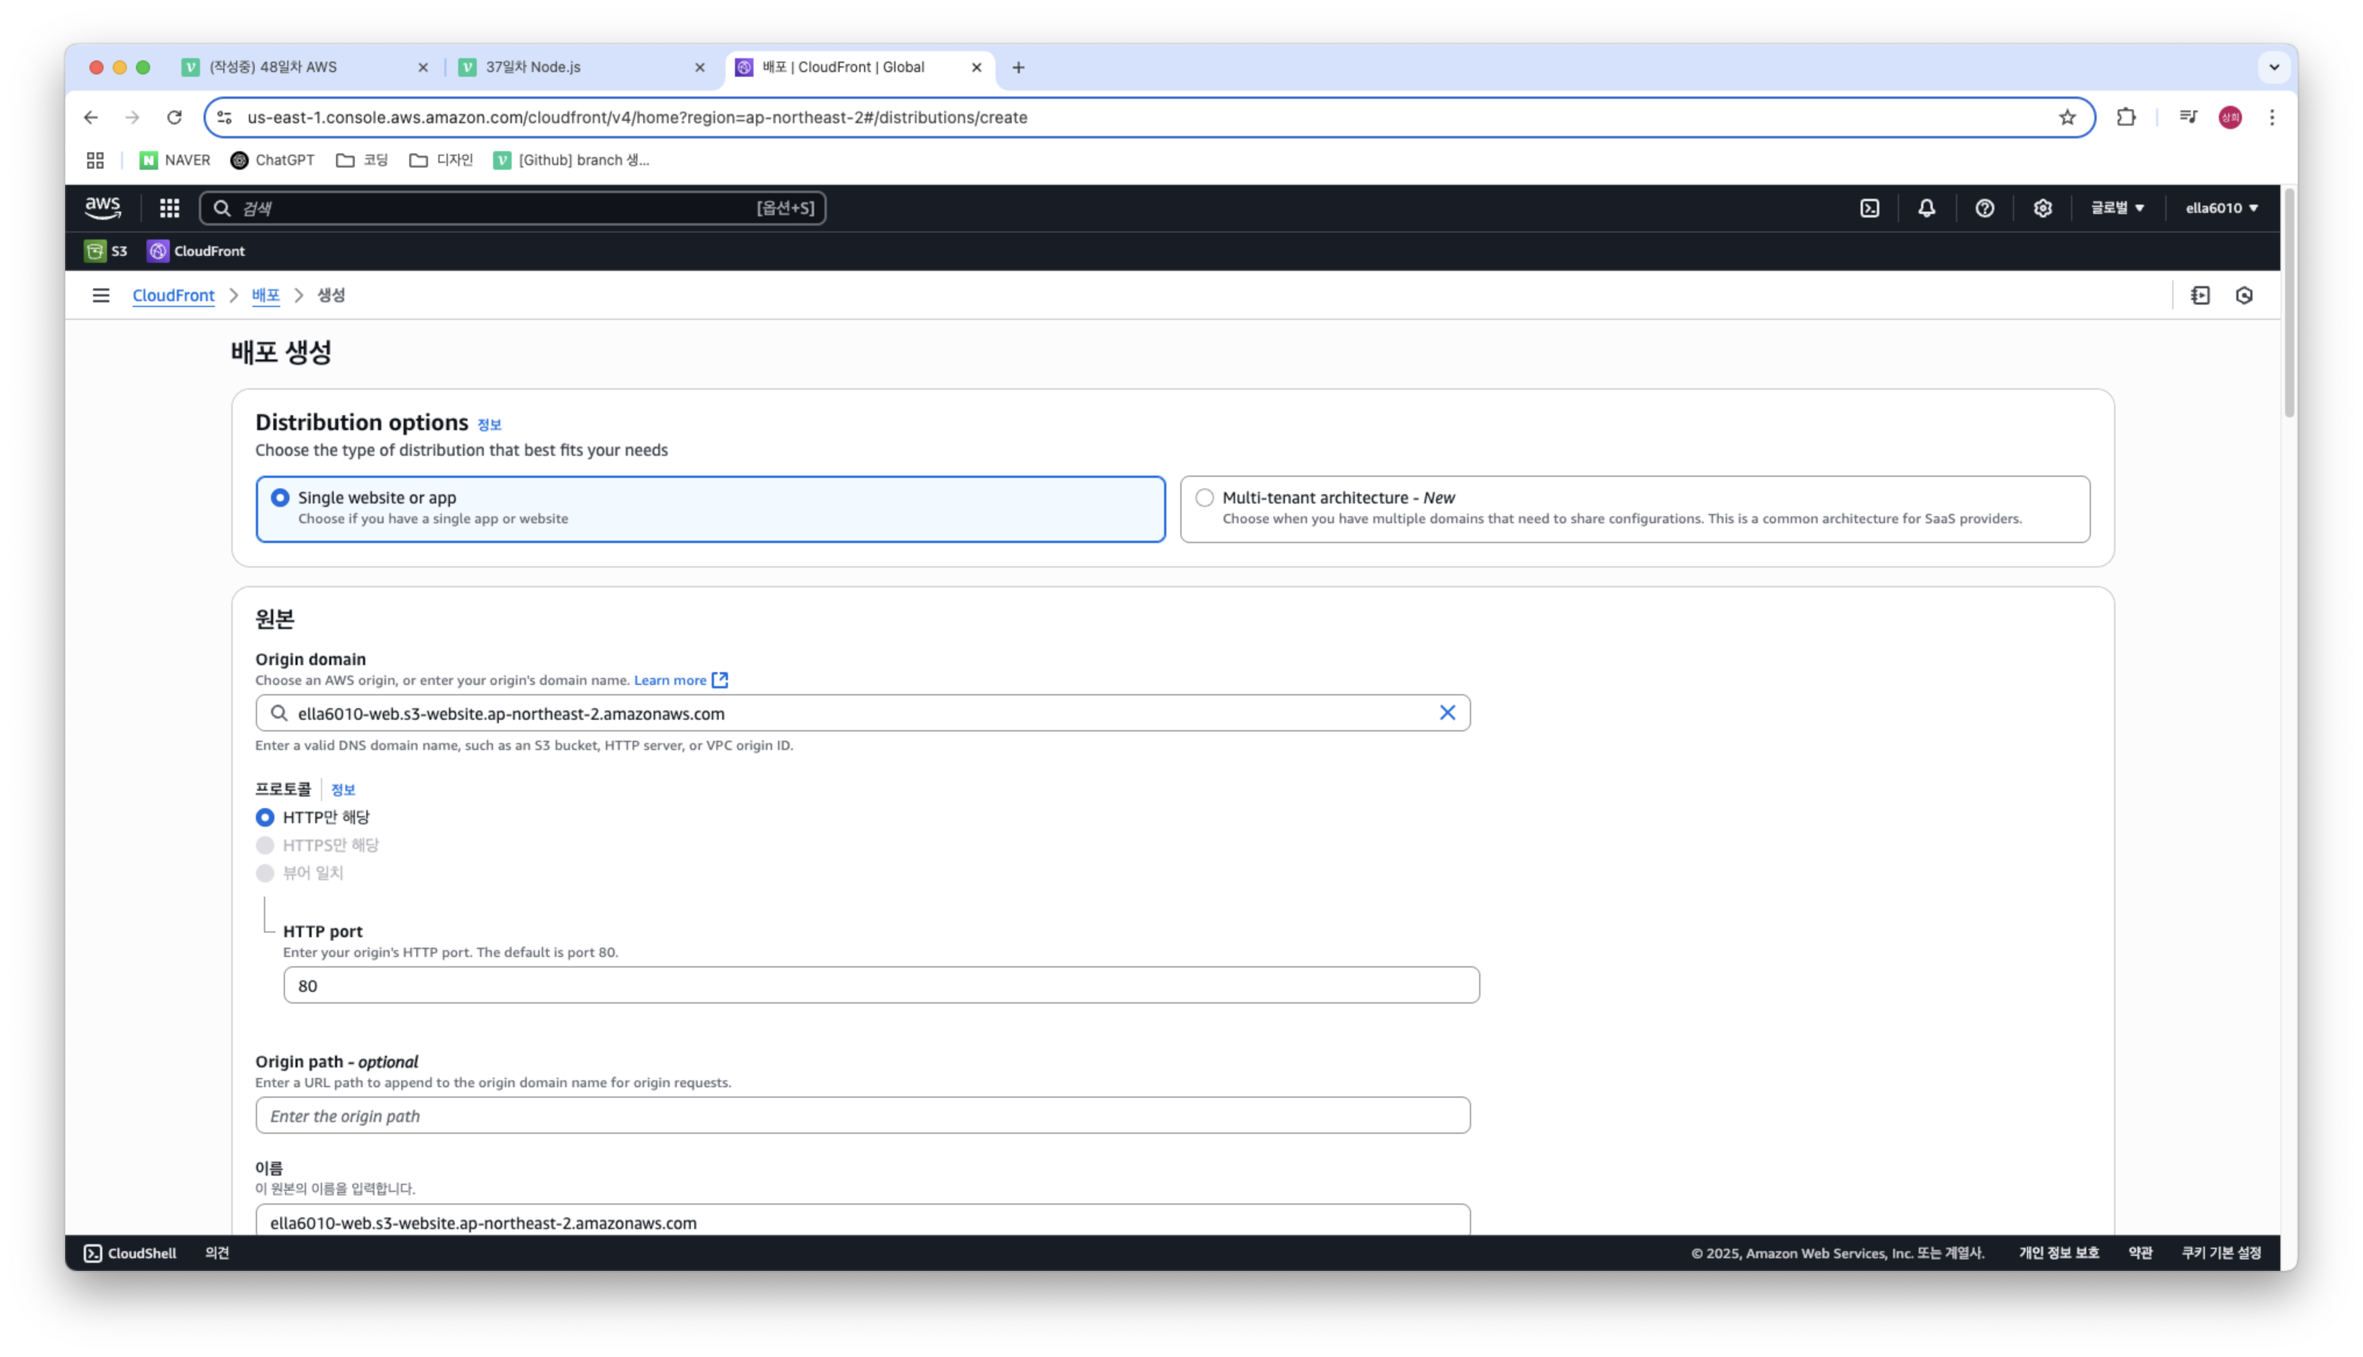This screenshot has width=2363, height=1357.
Task: Open the [Github] branch bookmark
Action: point(571,160)
